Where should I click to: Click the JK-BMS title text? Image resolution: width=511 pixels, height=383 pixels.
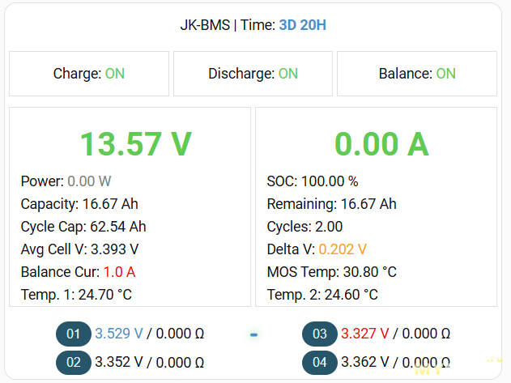tap(205, 25)
